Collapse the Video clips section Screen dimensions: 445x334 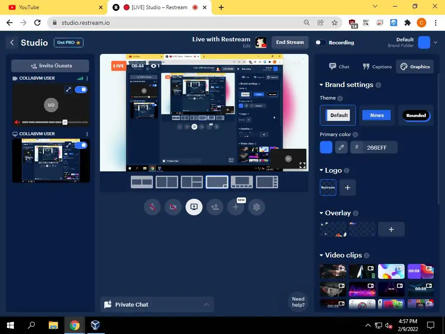coord(321,255)
